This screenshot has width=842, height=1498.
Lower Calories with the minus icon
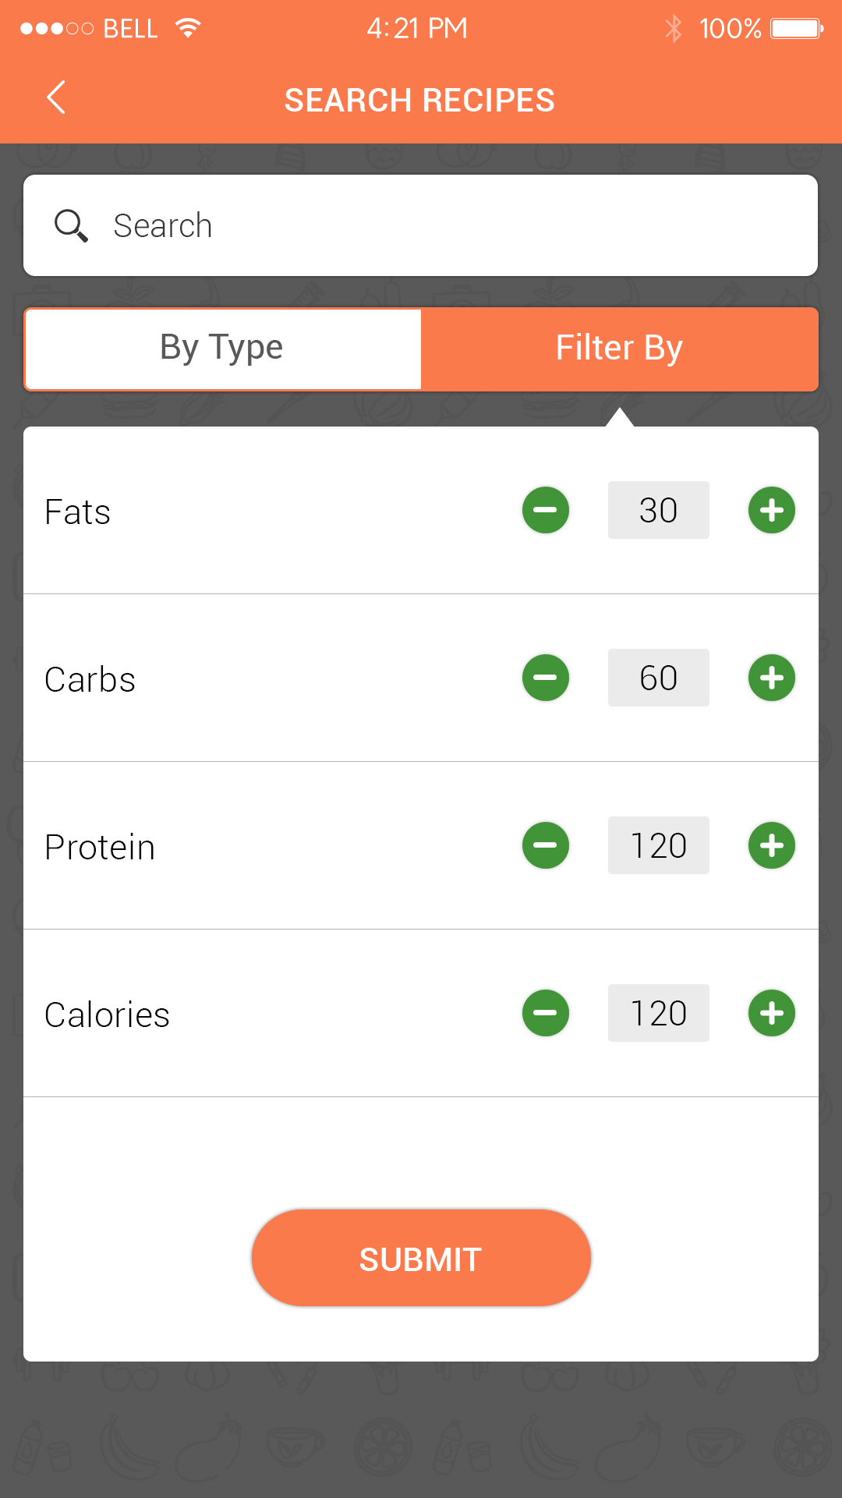546,1013
